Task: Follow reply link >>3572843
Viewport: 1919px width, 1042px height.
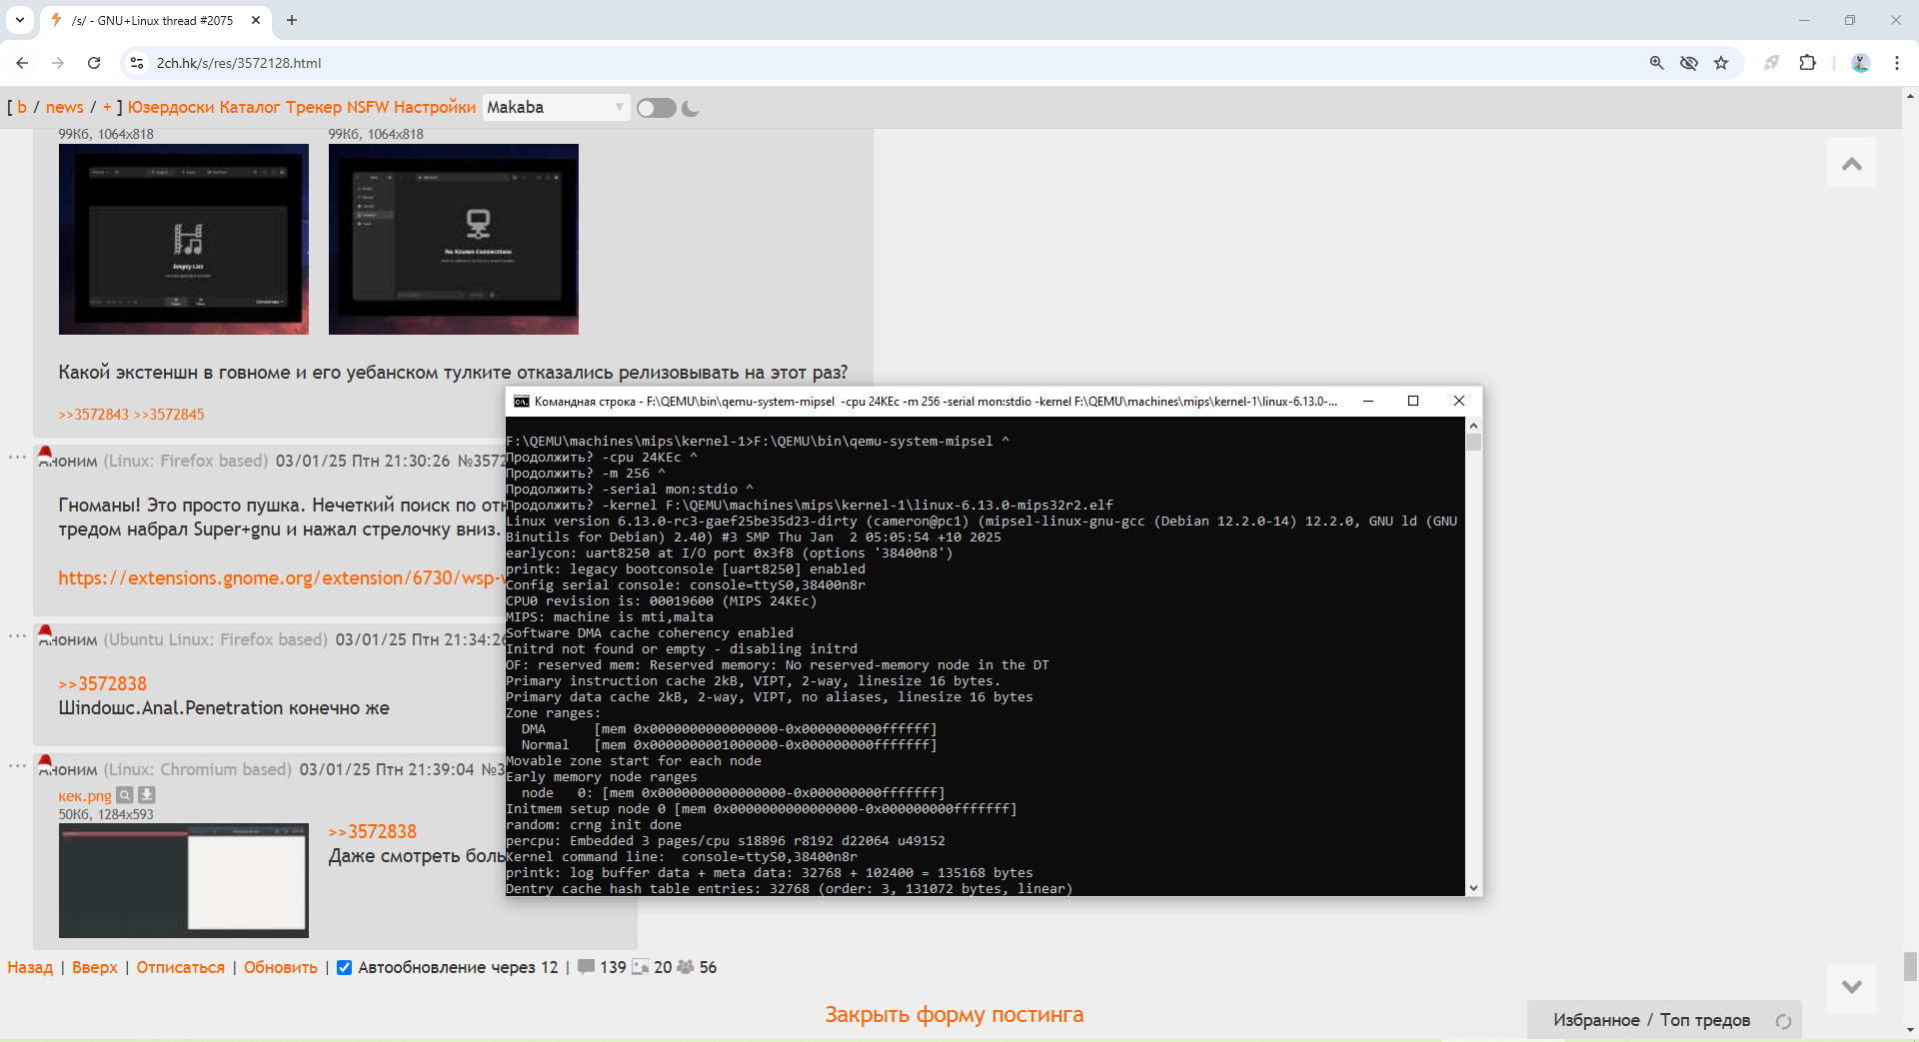Action: [x=94, y=415]
